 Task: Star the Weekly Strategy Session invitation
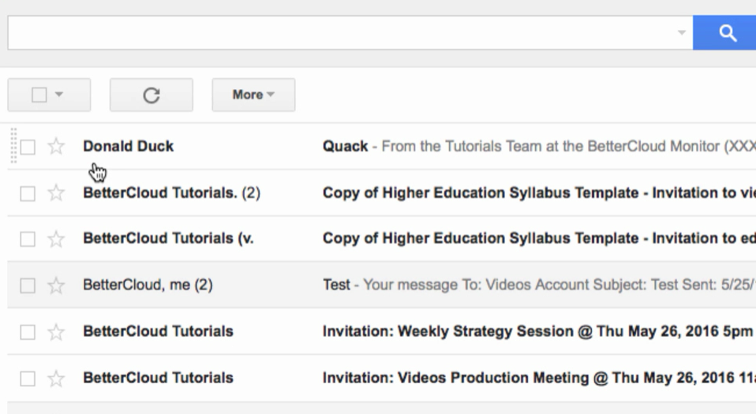pyautogui.click(x=56, y=331)
